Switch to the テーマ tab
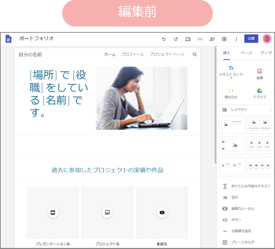Screen dimensions: 275x249 click(266, 53)
